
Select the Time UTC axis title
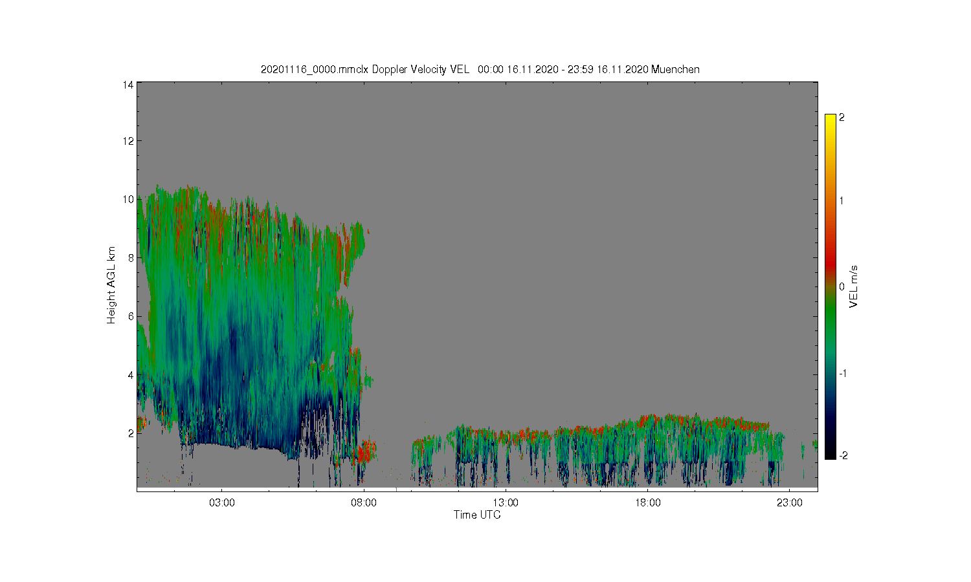pyautogui.click(x=477, y=515)
